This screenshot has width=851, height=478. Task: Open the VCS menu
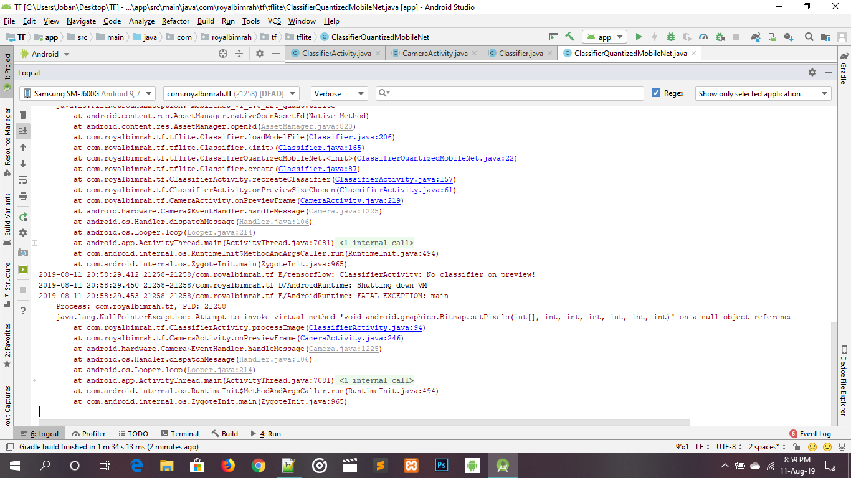pyautogui.click(x=274, y=21)
